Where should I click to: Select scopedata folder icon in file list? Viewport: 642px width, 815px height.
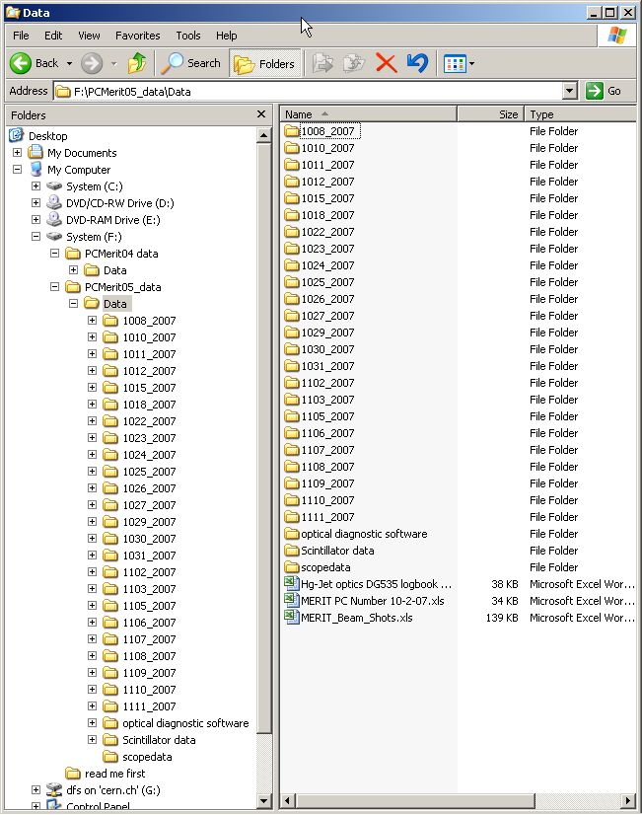click(x=292, y=566)
